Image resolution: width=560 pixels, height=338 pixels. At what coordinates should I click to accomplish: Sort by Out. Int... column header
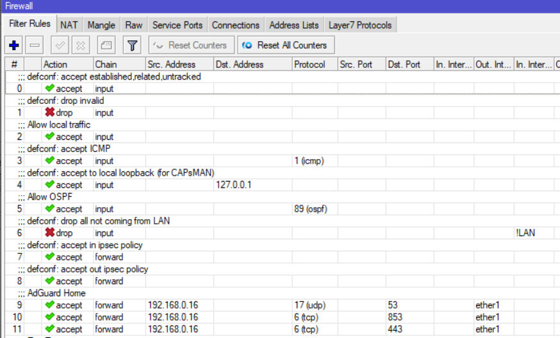pos(494,64)
